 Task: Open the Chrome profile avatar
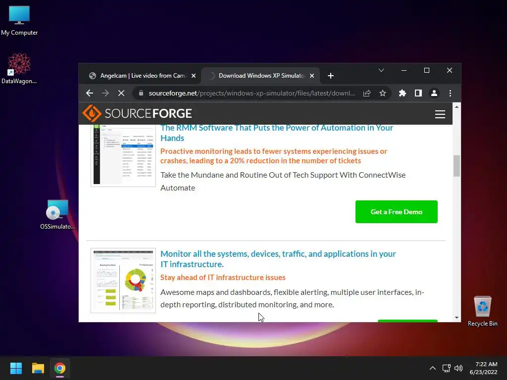[x=434, y=94]
